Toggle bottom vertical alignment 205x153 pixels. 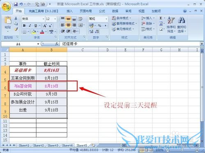pyautogui.click(x=74, y=19)
